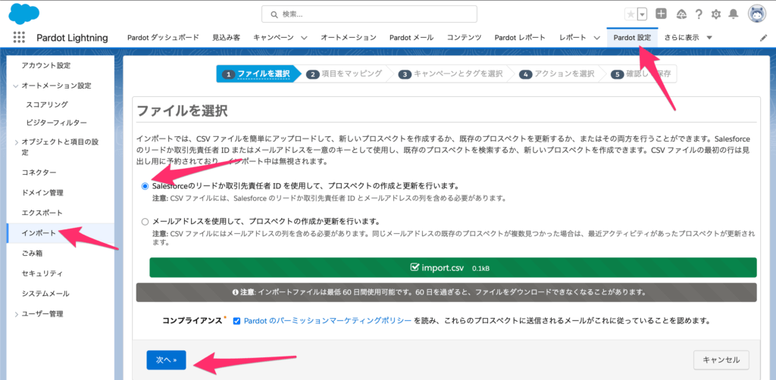Select the Pardot 設定 tab
Viewport: 776px width, 380px height.
(x=632, y=38)
